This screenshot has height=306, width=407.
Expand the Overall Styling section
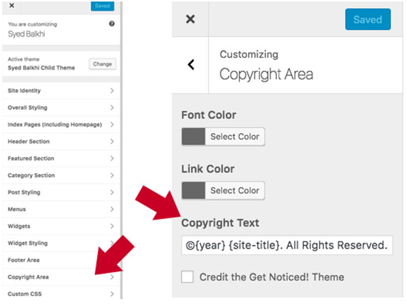tap(27, 108)
